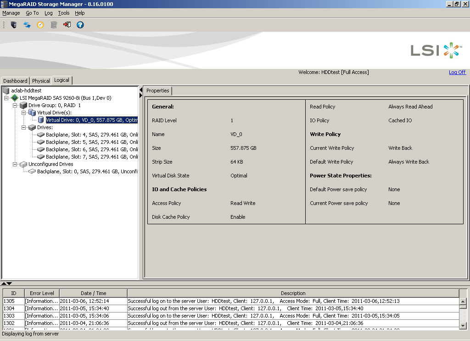This screenshot has height=341, width=470.
Task: Open Help via the blue question mark icon
Action: pyautogui.click(x=80, y=25)
